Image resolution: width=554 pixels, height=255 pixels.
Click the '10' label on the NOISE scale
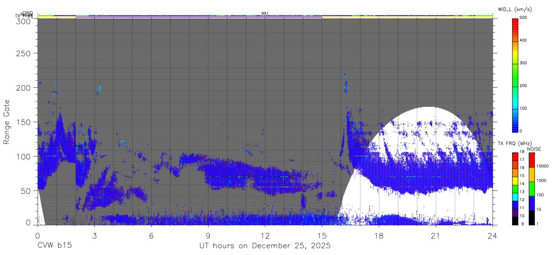coord(538,210)
